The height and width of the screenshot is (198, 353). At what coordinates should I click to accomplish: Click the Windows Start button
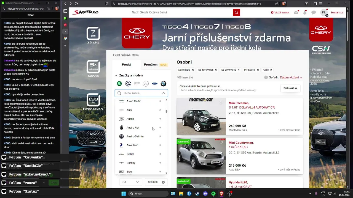[x=124, y=194]
